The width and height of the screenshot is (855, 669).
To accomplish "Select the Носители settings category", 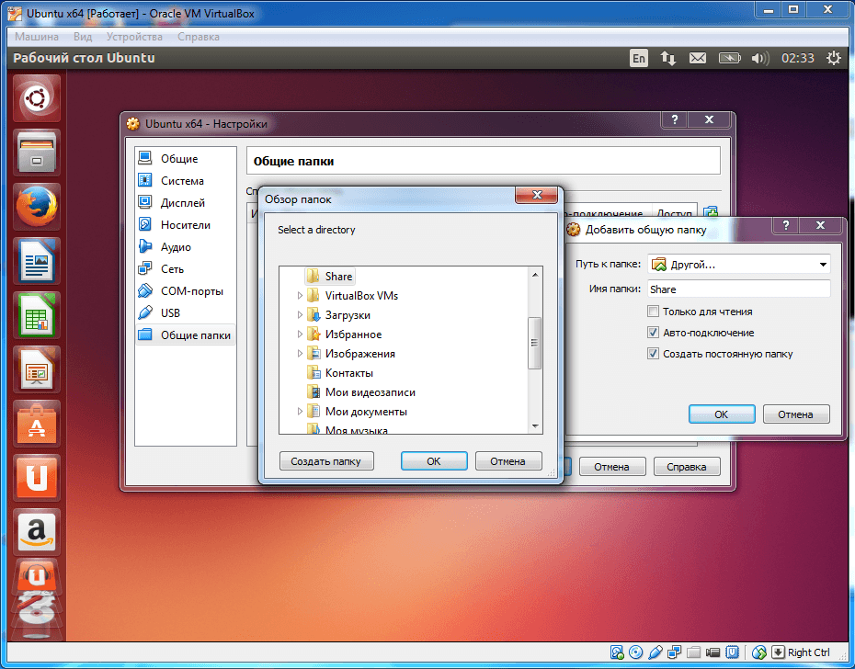I will (x=186, y=224).
